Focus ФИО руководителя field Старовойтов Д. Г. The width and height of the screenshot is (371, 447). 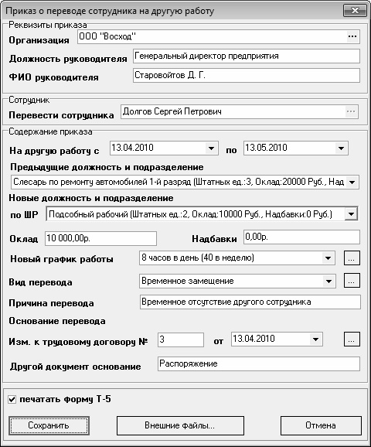coord(247,76)
